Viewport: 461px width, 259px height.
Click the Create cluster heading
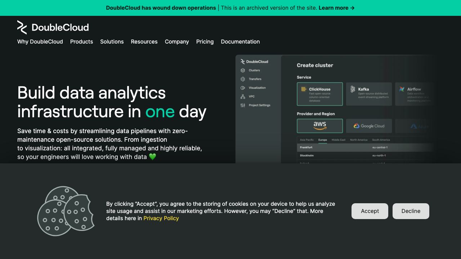(x=315, y=65)
